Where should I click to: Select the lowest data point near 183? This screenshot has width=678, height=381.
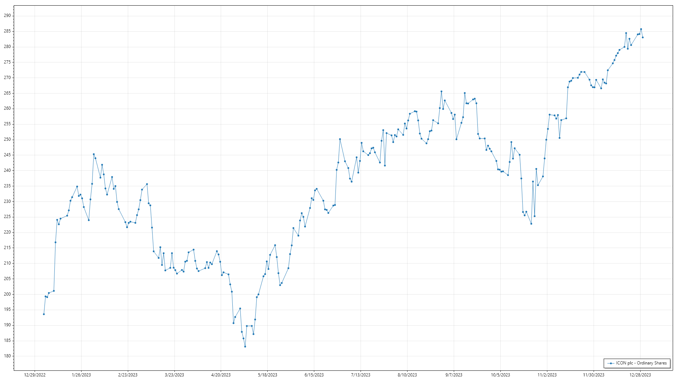245,346
